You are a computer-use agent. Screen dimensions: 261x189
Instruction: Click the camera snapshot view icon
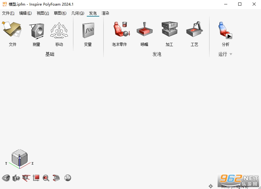point(16,178)
